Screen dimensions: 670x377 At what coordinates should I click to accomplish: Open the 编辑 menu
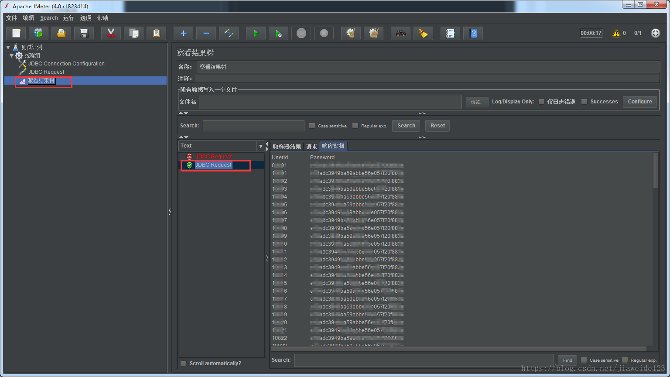pos(28,18)
